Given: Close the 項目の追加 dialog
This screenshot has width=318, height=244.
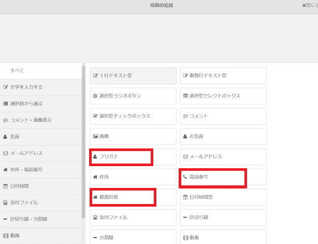Looking at the screenshot, I should click(x=309, y=5).
